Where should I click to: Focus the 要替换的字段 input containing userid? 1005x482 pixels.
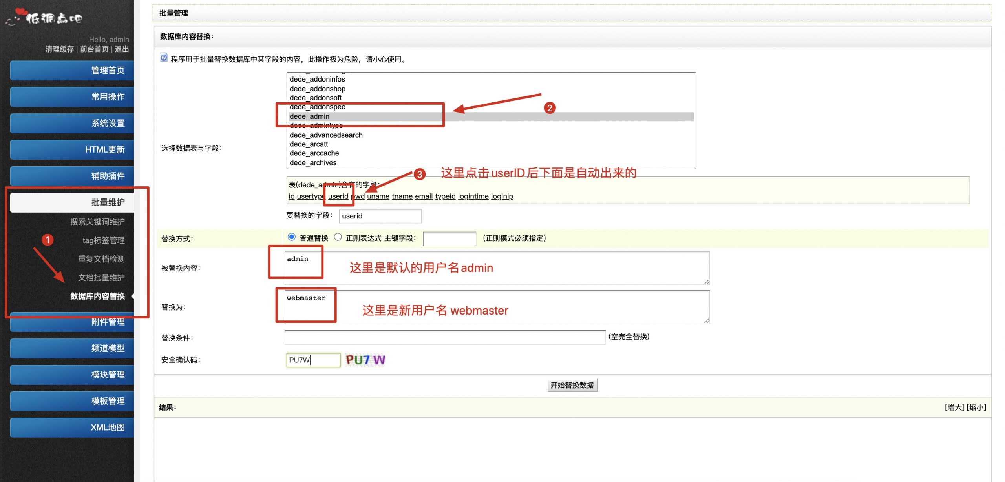[x=380, y=216]
